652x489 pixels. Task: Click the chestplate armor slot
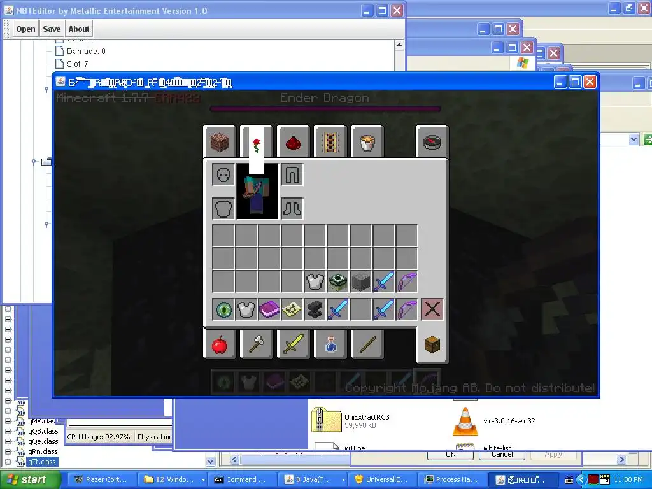pyautogui.click(x=223, y=208)
